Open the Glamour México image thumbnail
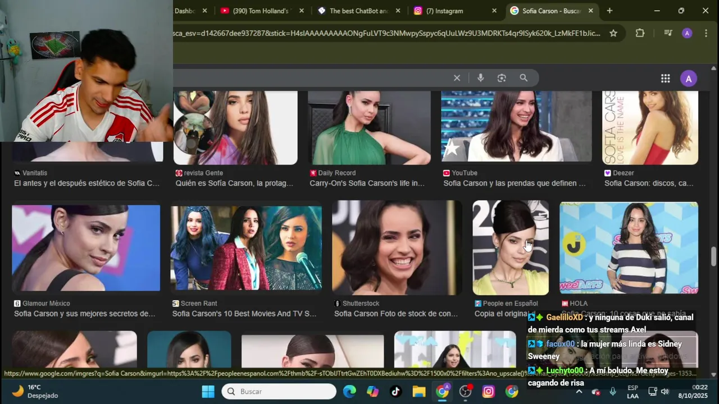 click(86, 247)
